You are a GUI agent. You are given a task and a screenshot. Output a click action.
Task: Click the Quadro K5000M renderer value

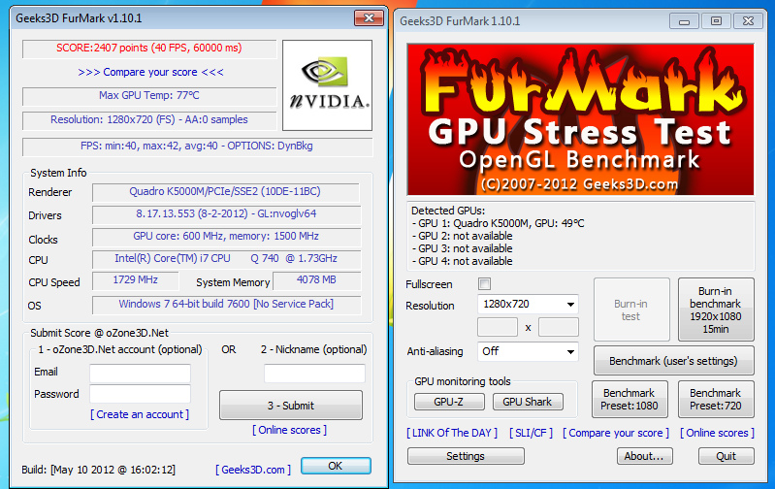point(225,191)
